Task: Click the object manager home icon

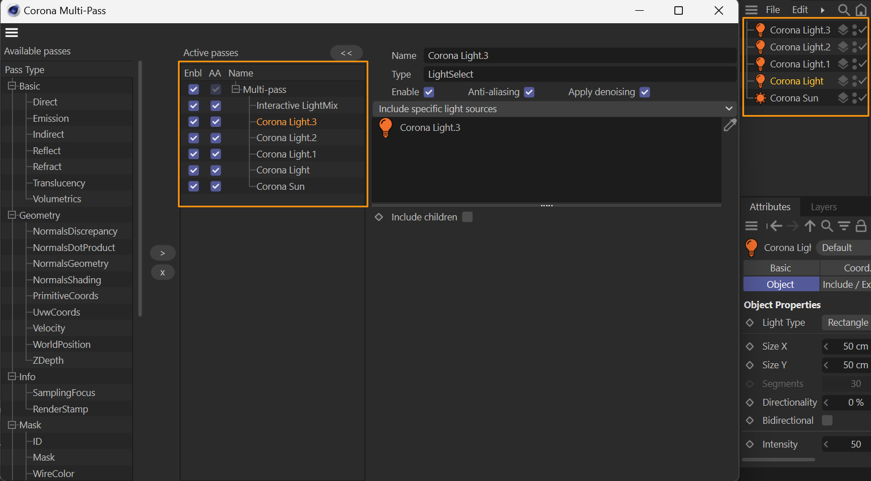Action: 861,10
